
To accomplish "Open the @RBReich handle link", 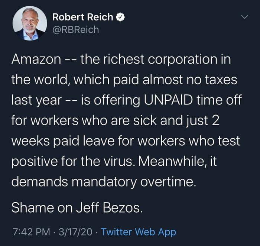I will [x=76, y=29].
